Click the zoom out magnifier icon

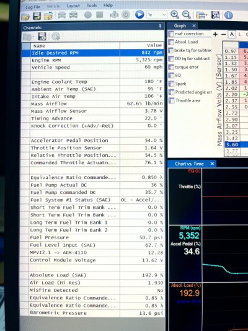[x=187, y=15]
